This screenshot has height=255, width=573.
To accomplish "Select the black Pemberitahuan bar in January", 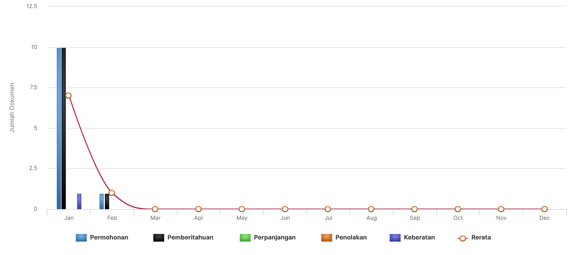I will [x=63, y=127].
